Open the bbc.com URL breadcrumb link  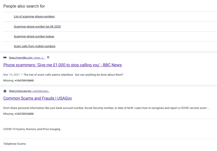[27, 58]
